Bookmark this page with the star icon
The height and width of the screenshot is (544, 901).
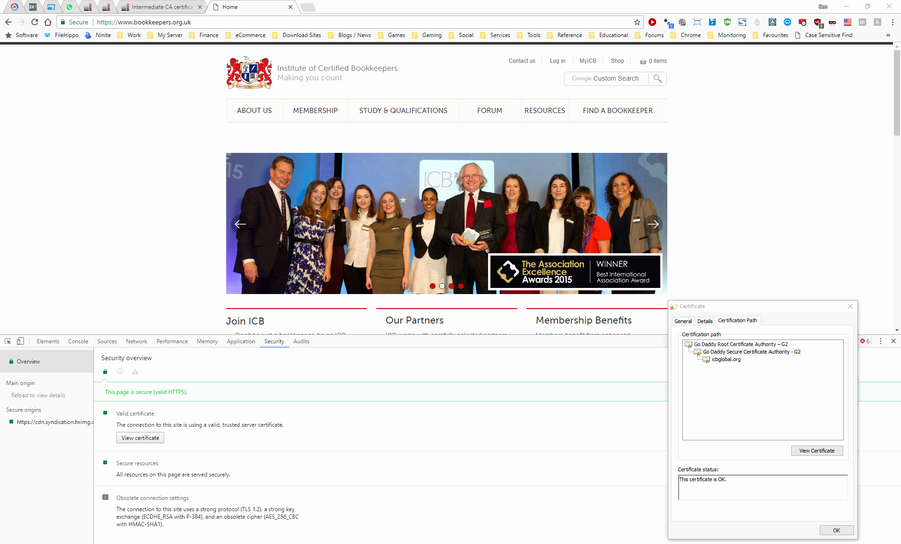637,22
